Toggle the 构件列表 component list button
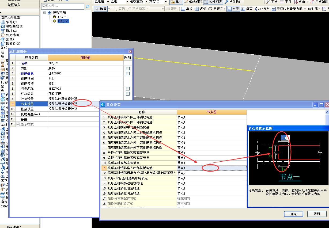The image size is (329, 228). pyautogui.click(x=213, y=2)
